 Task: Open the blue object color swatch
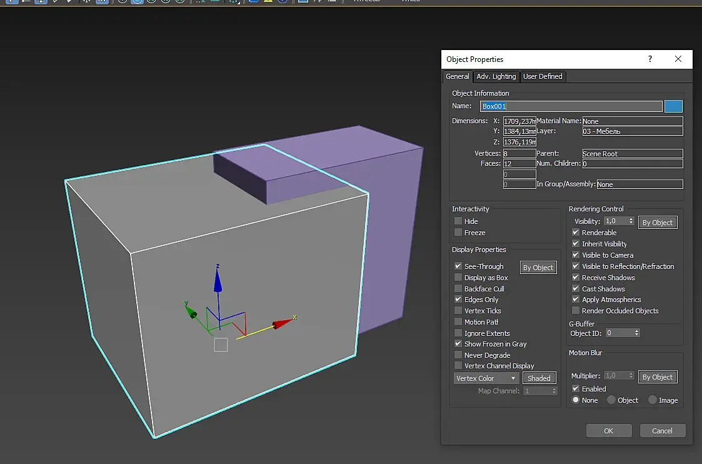click(673, 106)
